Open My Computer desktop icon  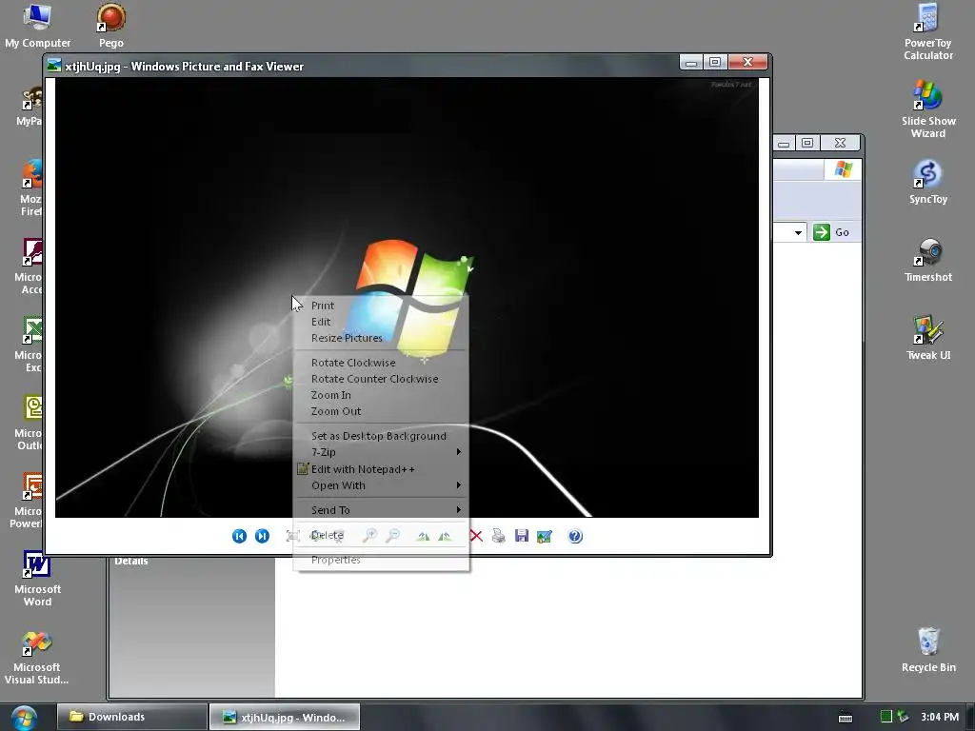(37, 26)
